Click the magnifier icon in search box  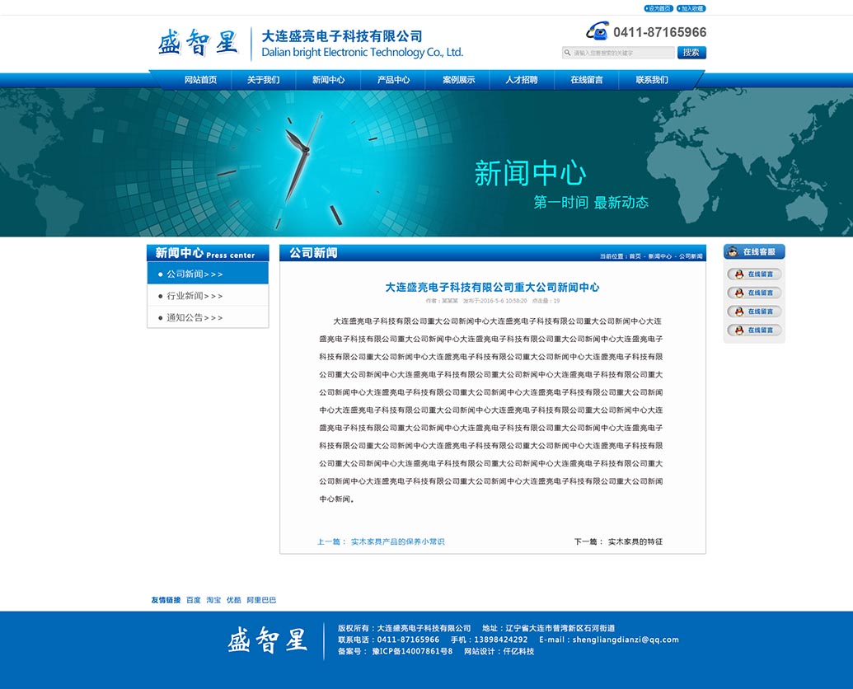tap(568, 53)
